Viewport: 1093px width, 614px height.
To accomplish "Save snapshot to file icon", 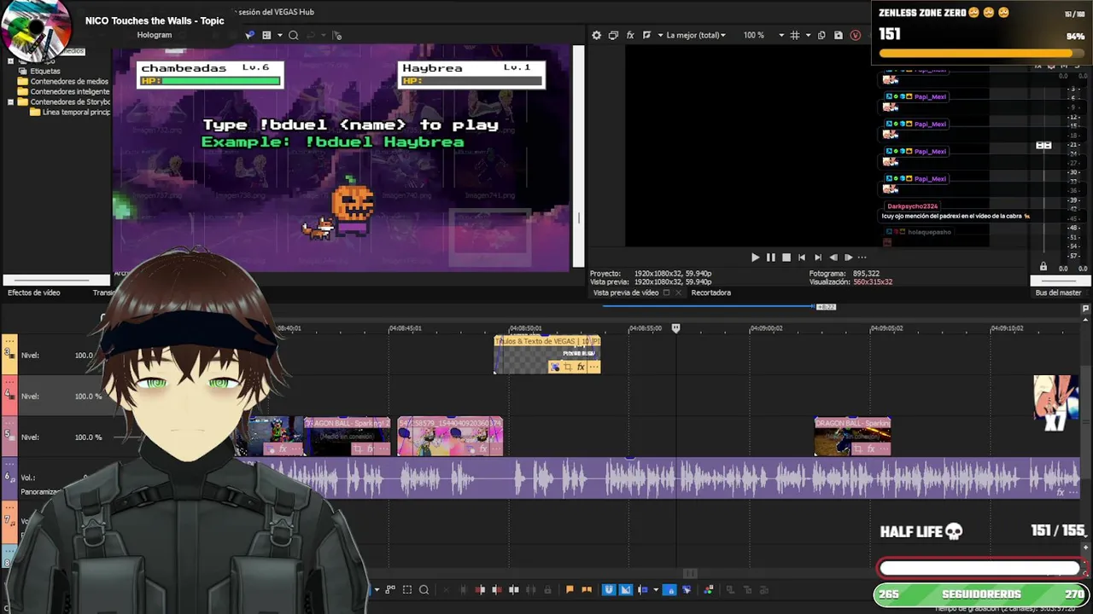I will click(x=839, y=35).
